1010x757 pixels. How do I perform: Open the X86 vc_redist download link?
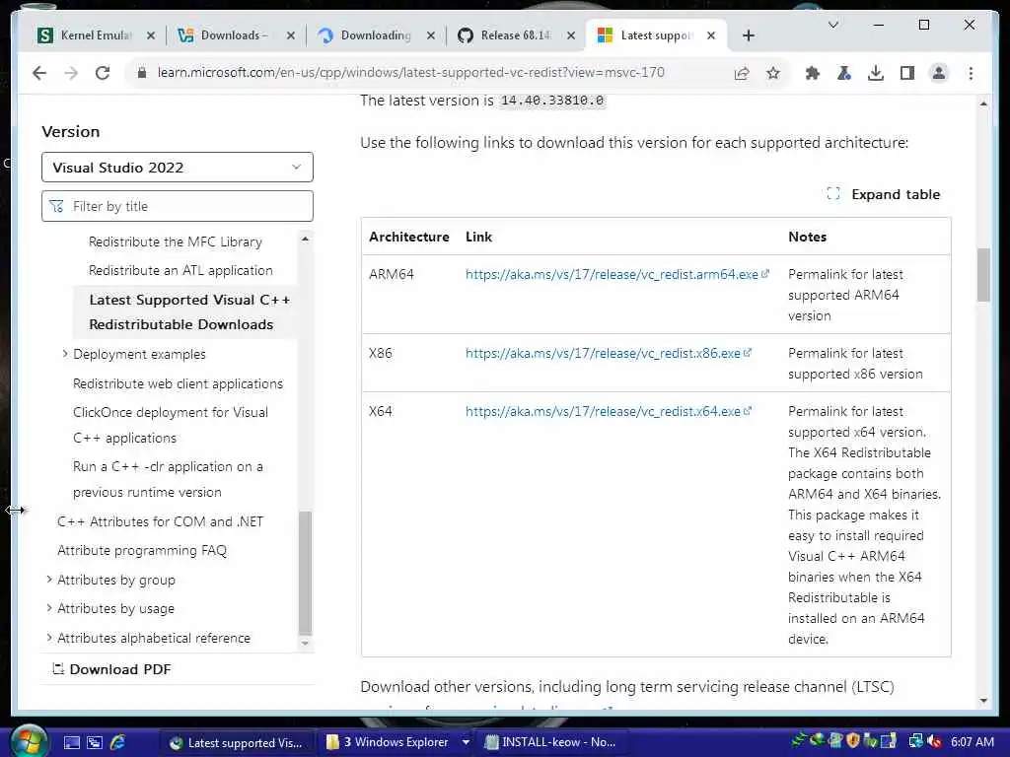click(x=608, y=354)
